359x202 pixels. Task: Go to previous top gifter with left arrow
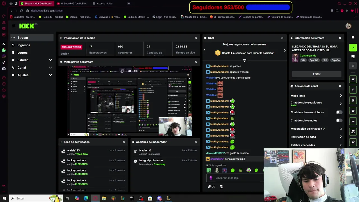(x=204, y=50)
